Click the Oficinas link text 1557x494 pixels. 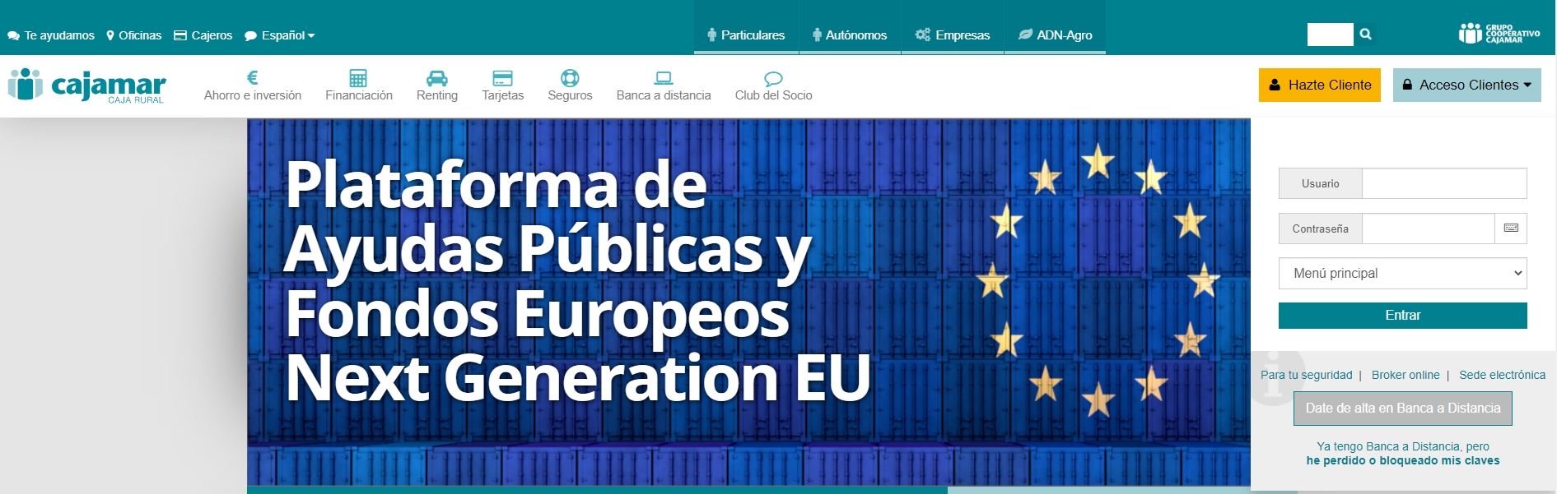pyautogui.click(x=140, y=35)
